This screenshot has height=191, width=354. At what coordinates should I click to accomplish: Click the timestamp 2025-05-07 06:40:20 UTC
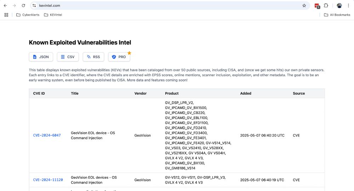tap(262, 135)
